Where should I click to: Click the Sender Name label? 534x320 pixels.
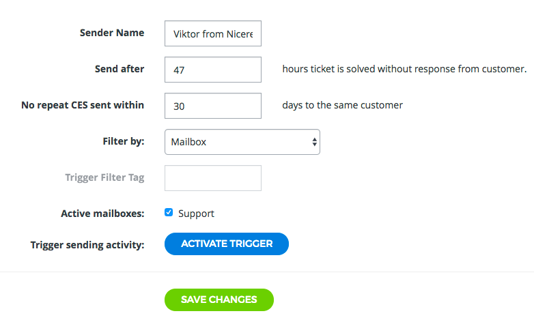point(112,33)
